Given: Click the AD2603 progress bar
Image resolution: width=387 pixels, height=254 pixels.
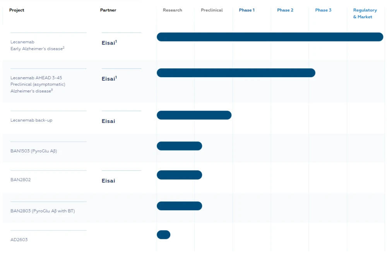Looking at the screenshot, I should point(163,234).
